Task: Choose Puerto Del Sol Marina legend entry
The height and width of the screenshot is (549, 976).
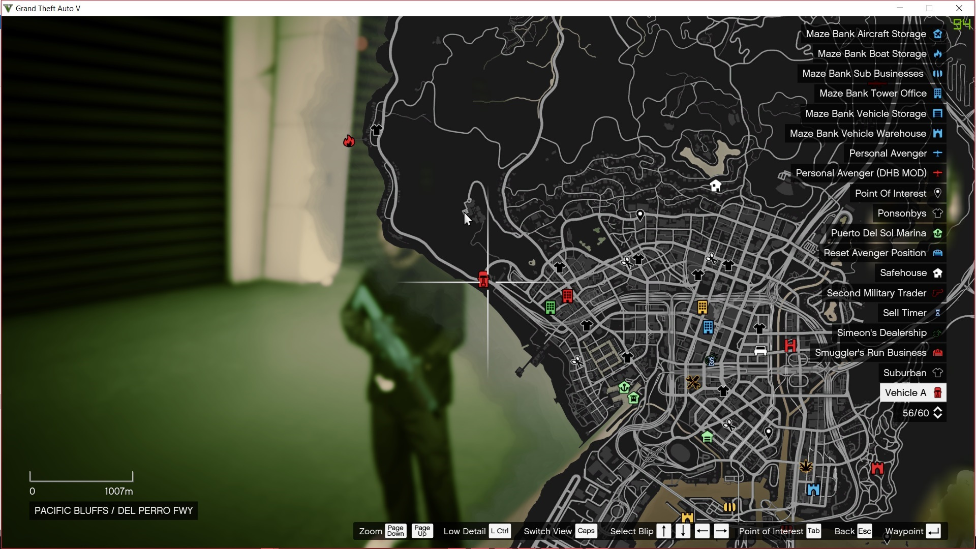Action: [886, 233]
